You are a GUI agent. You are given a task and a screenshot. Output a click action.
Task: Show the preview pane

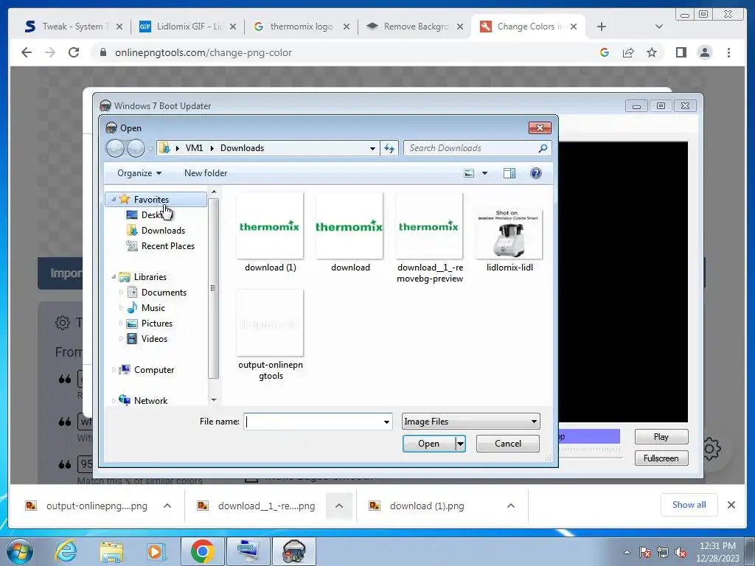[x=509, y=173]
